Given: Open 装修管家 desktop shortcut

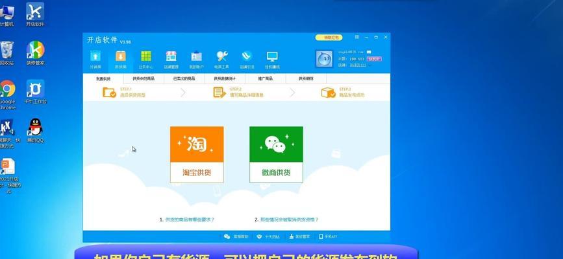Looking at the screenshot, I should [35, 53].
